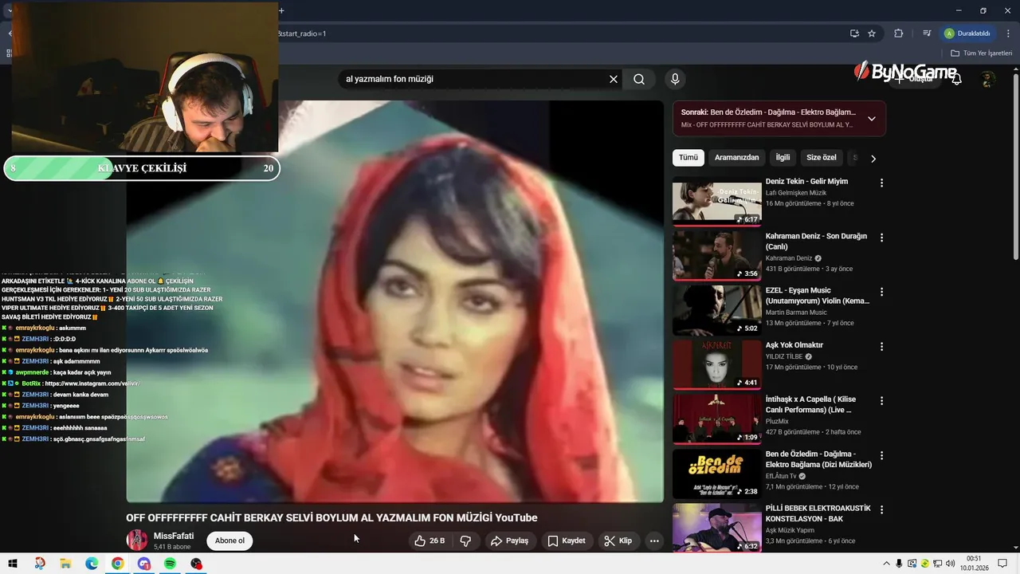Click the main video player area

point(395,301)
